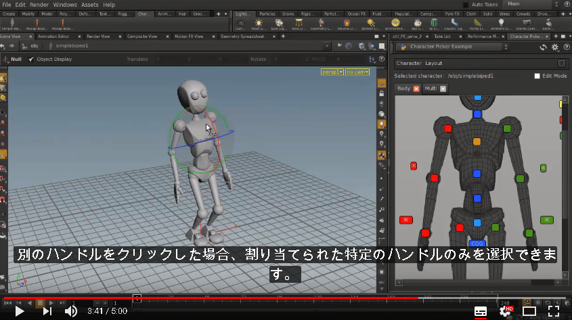Select the blue COG control button
The image size is (572, 320).
pyautogui.click(x=477, y=244)
